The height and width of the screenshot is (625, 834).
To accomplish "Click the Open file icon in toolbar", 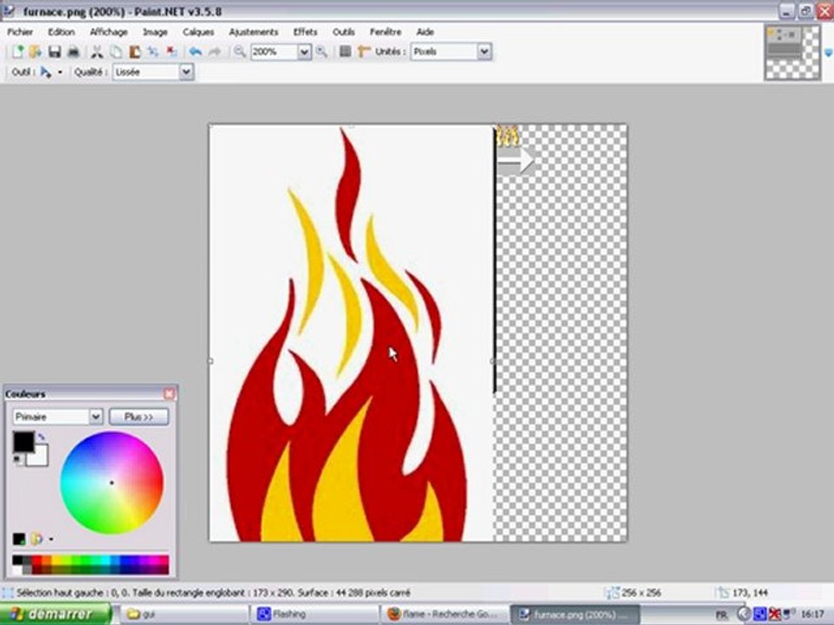I will (x=35, y=51).
